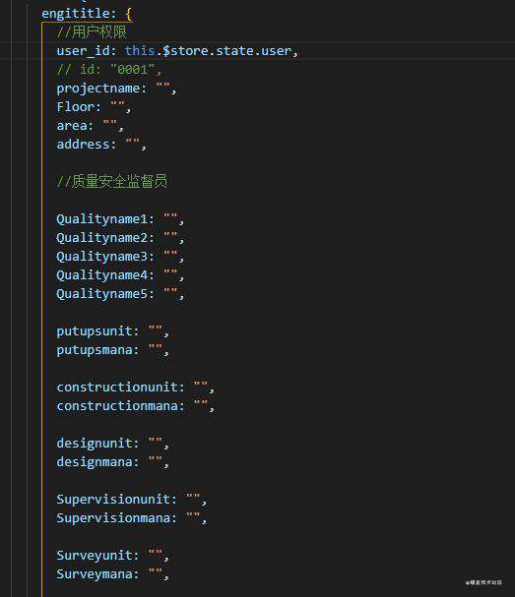The height and width of the screenshot is (597, 515).
Task: Click the 用户权限 comment line
Action: (x=92, y=32)
